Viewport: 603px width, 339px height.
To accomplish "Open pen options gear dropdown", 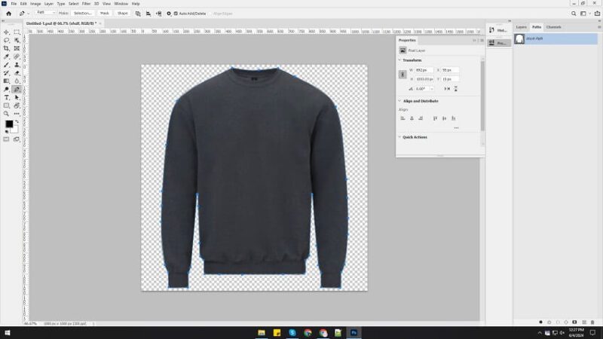I will click(x=168, y=14).
